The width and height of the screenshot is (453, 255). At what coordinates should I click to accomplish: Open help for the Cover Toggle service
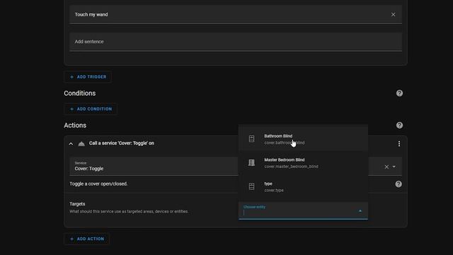(398, 184)
